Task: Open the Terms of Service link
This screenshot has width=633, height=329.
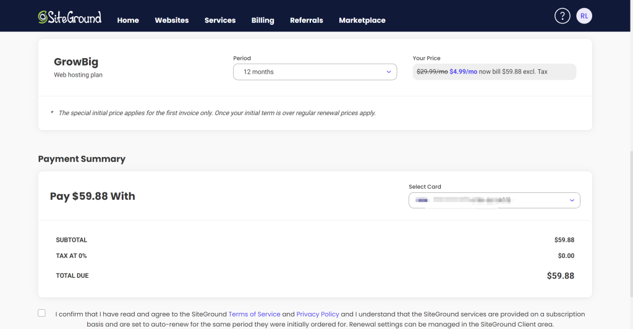Action: pyautogui.click(x=254, y=314)
